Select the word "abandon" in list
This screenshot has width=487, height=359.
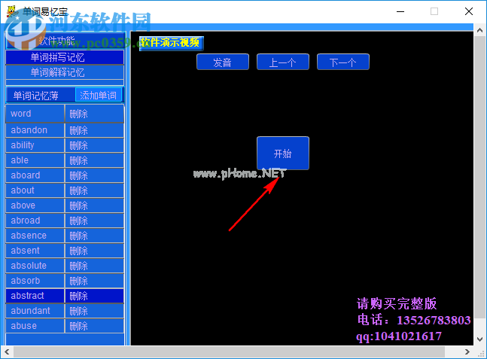click(35, 130)
